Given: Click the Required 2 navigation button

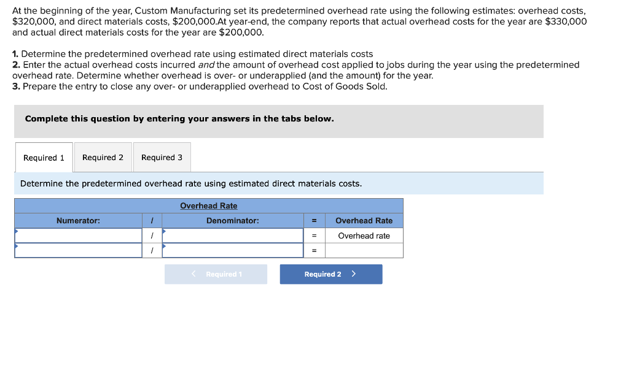Looking at the screenshot, I should 330,274.
